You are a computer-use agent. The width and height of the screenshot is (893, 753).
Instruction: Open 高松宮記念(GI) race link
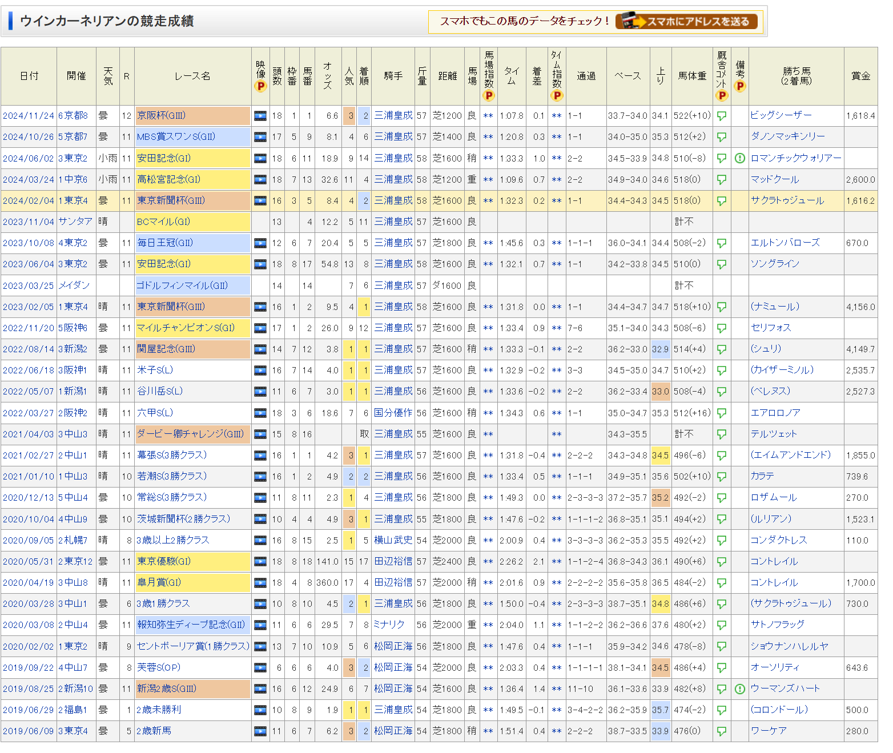click(x=168, y=179)
